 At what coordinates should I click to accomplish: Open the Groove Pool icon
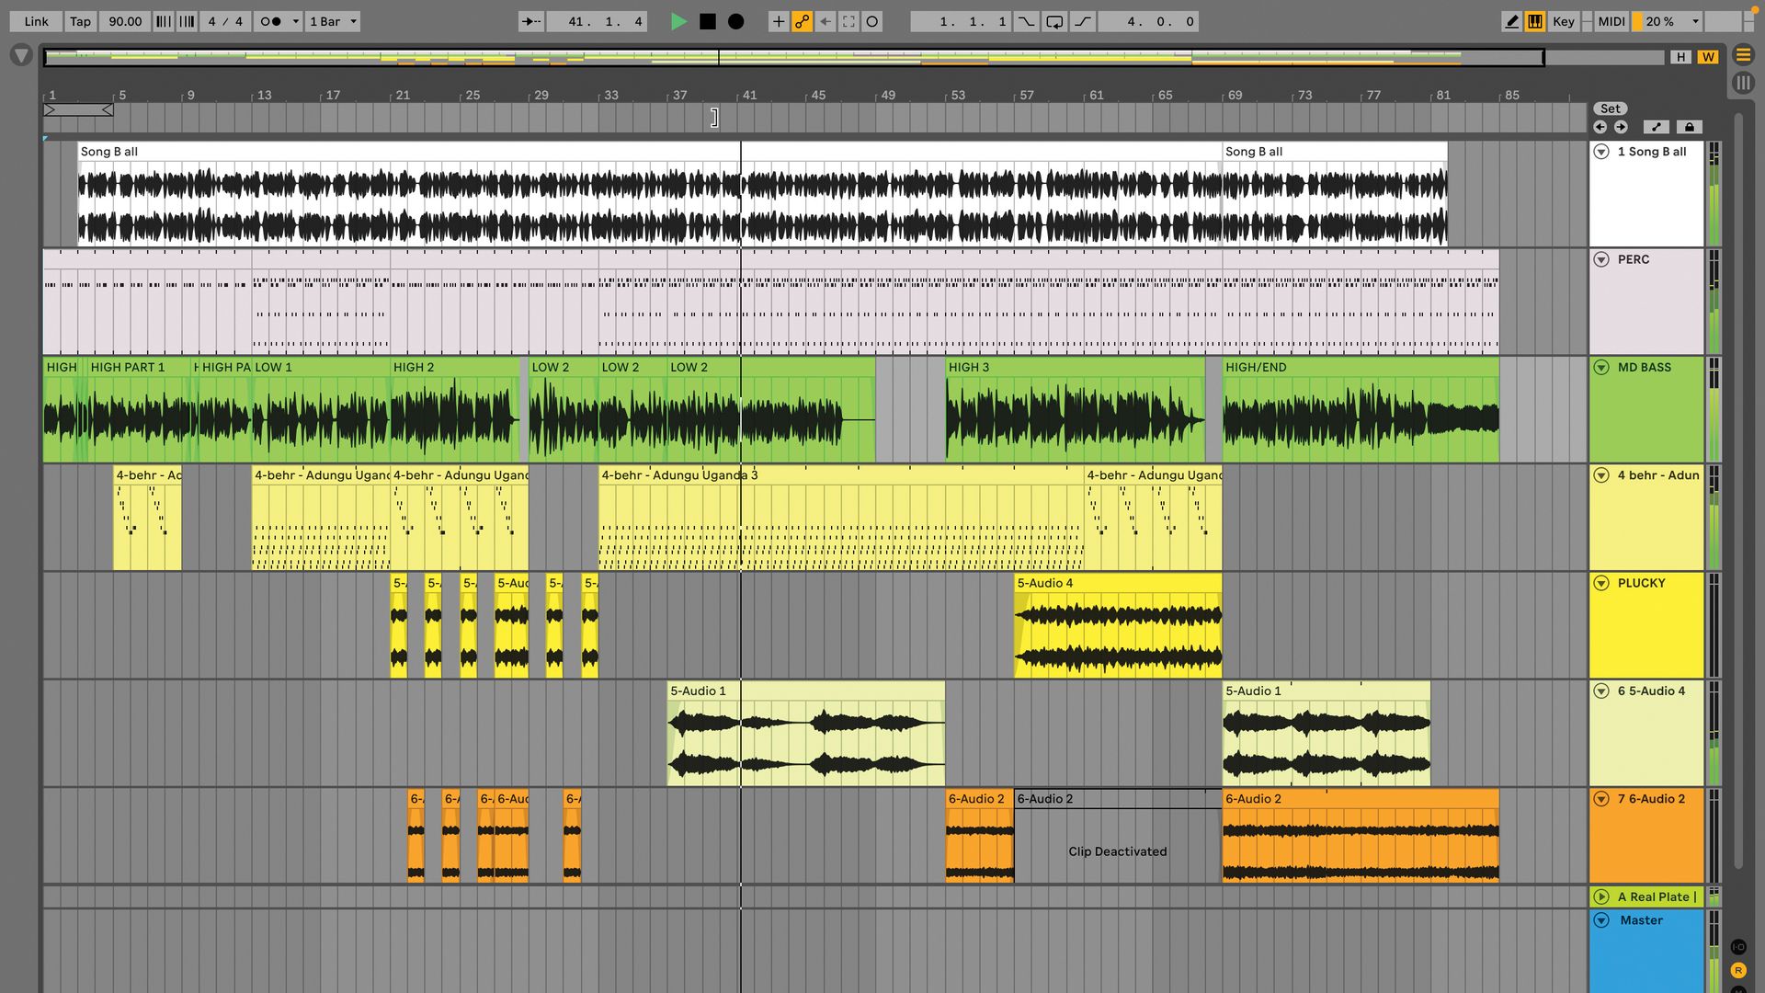coord(1744,83)
